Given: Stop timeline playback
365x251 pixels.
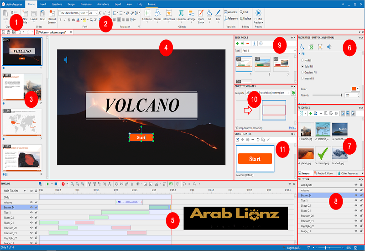Looking at the screenshot, I should pyautogui.click(x=56, y=184).
